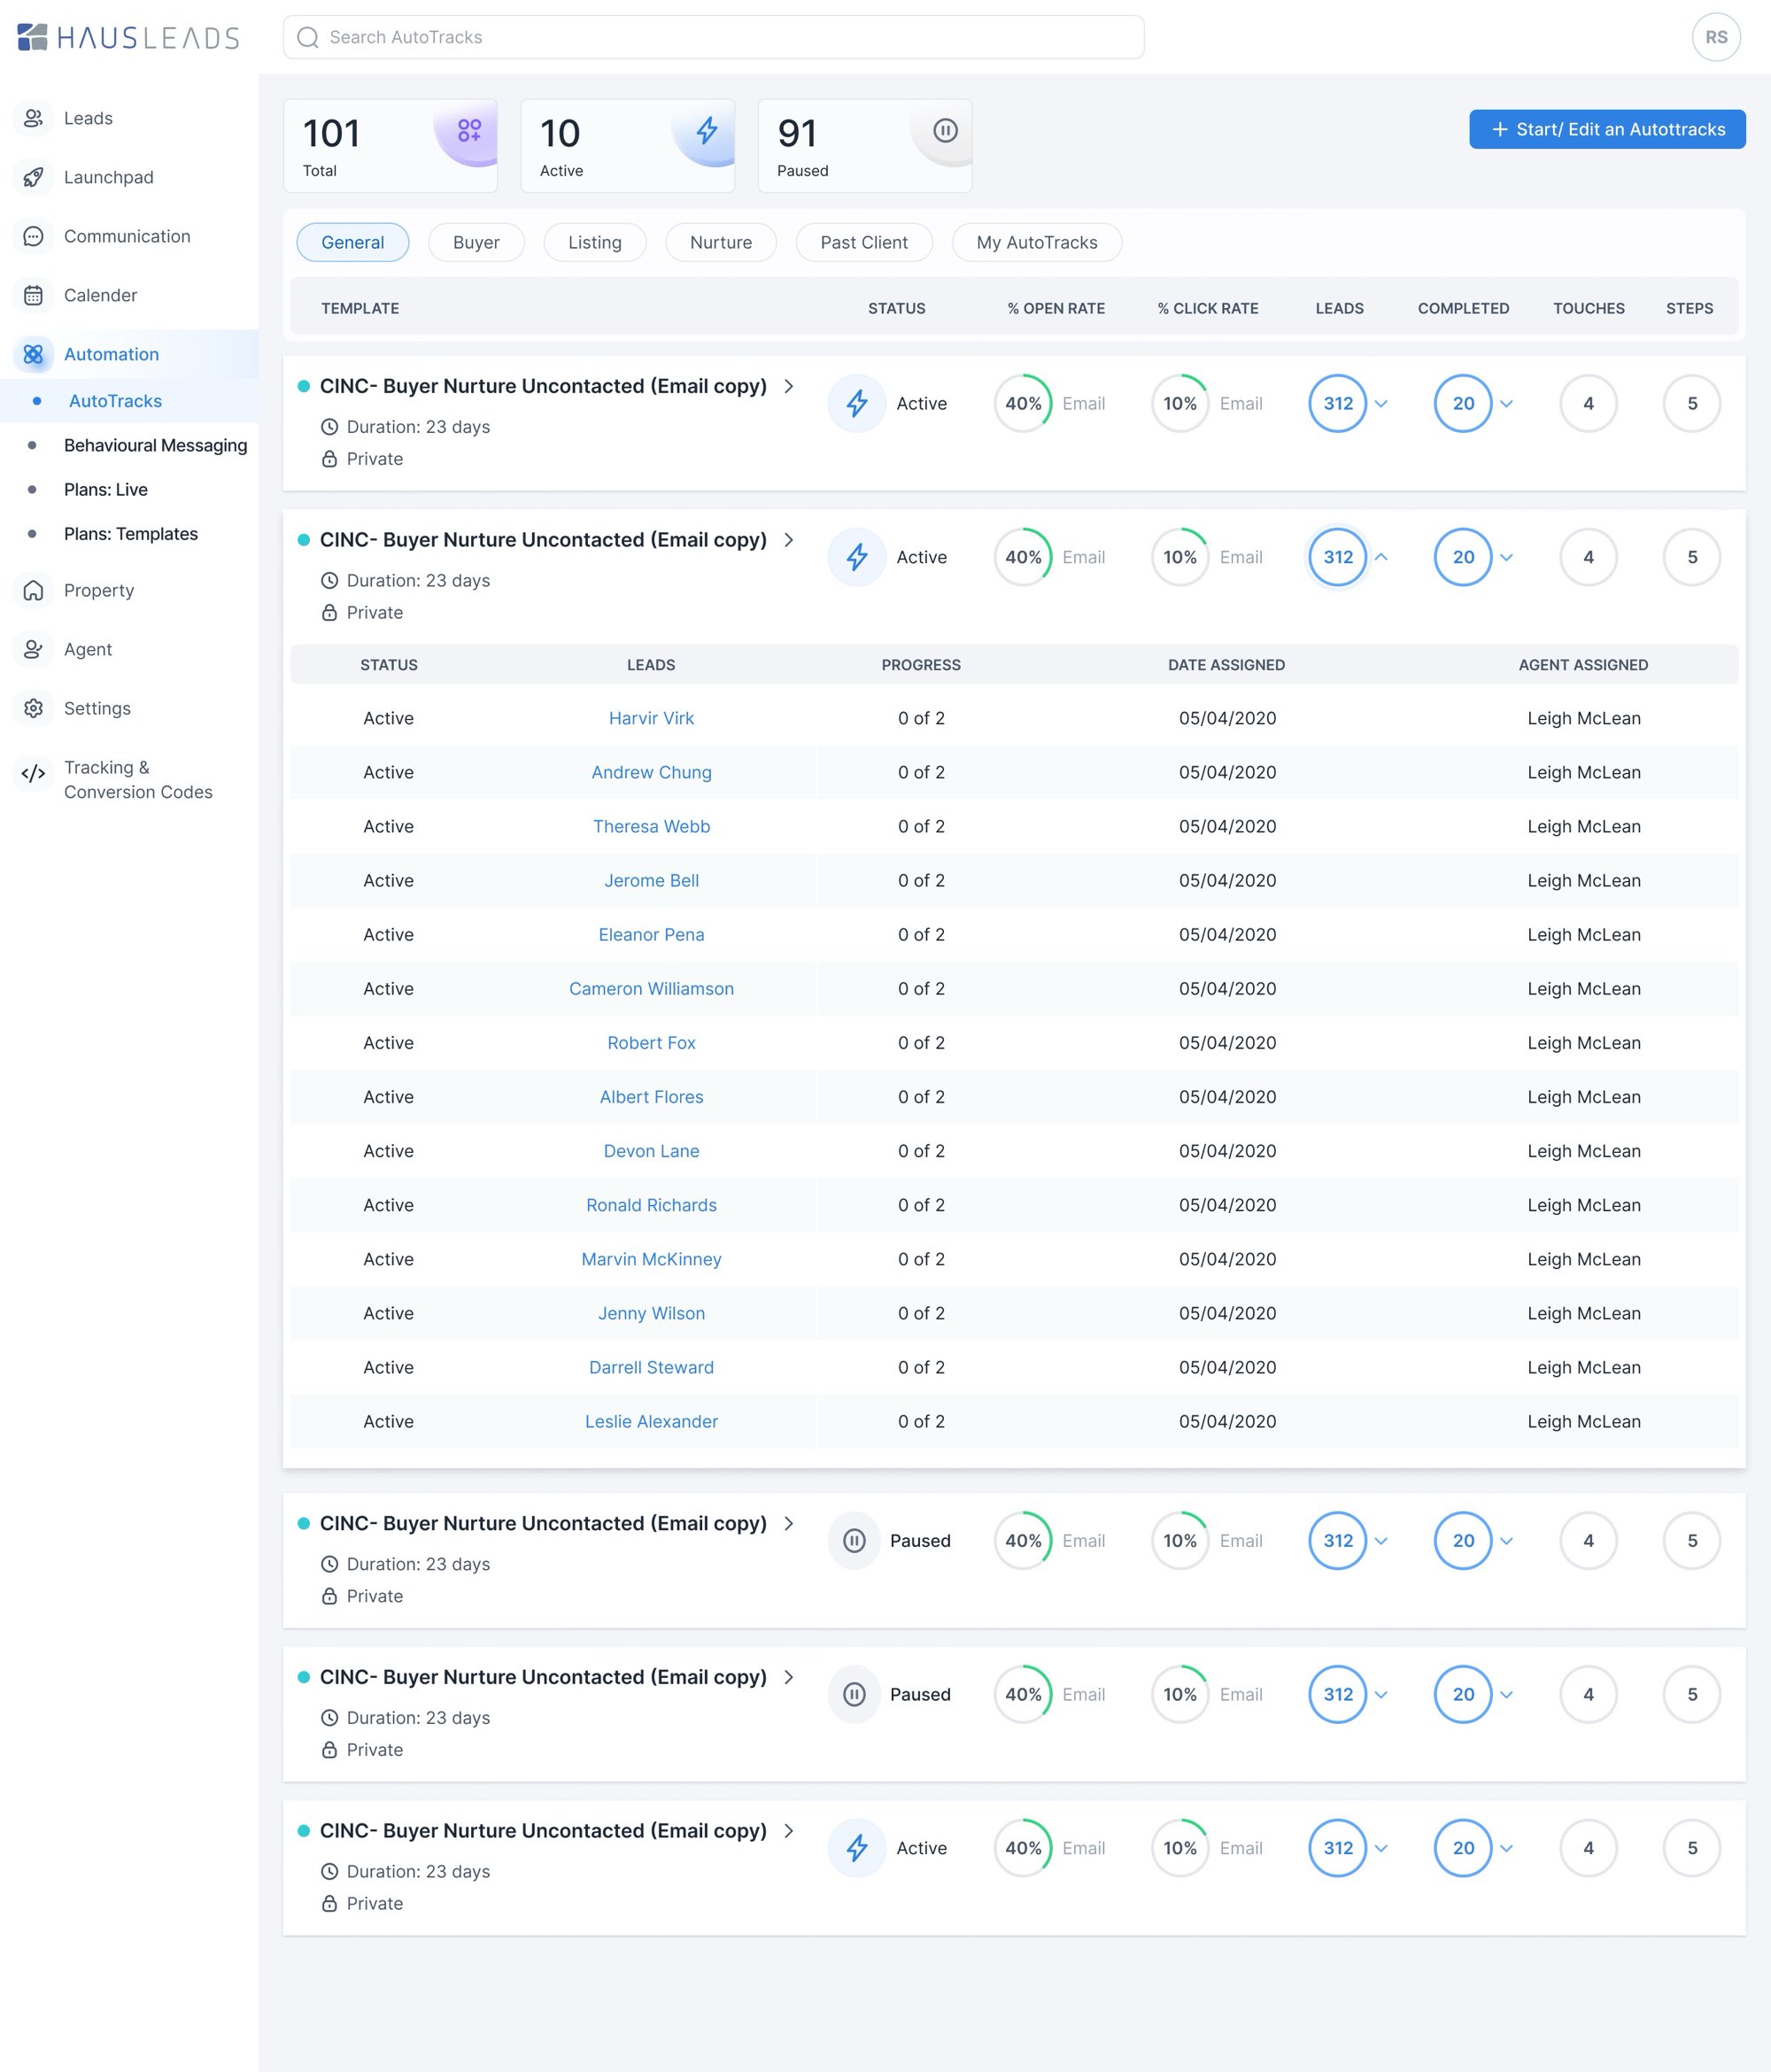
Task: Click the 10% click rate ring in first row
Action: point(1180,403)
